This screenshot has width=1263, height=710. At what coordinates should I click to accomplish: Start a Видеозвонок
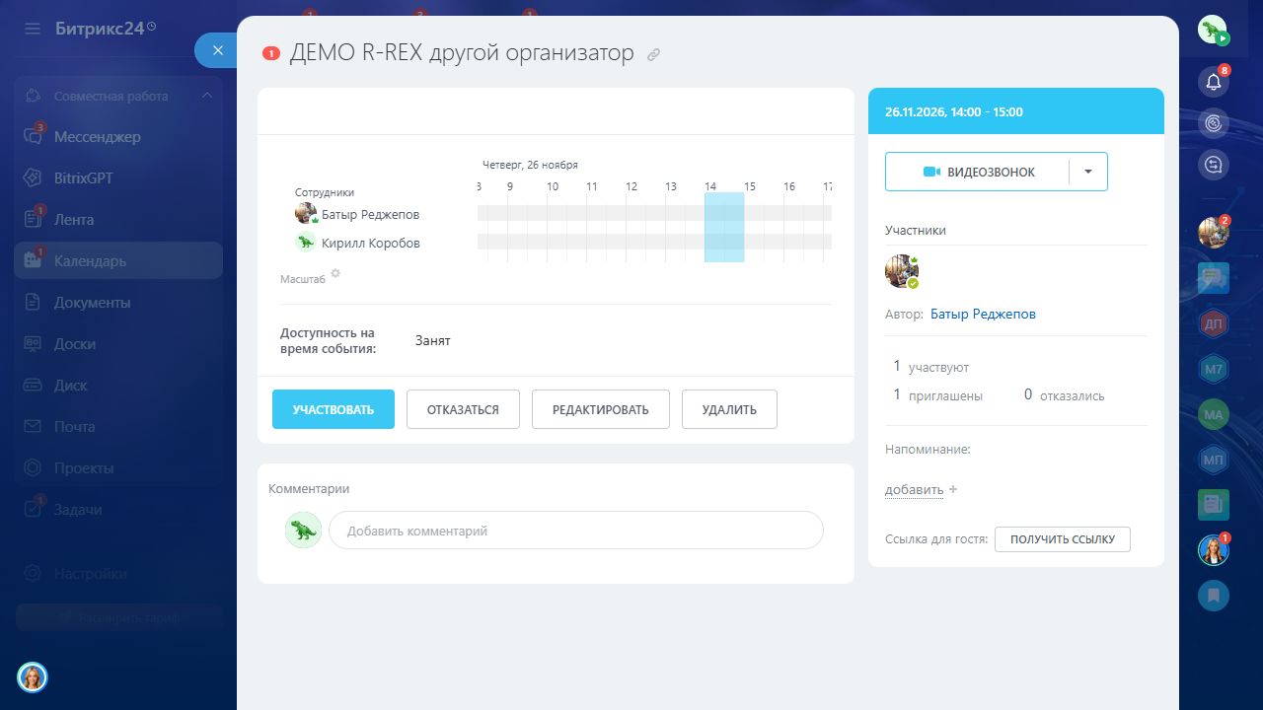978,172
